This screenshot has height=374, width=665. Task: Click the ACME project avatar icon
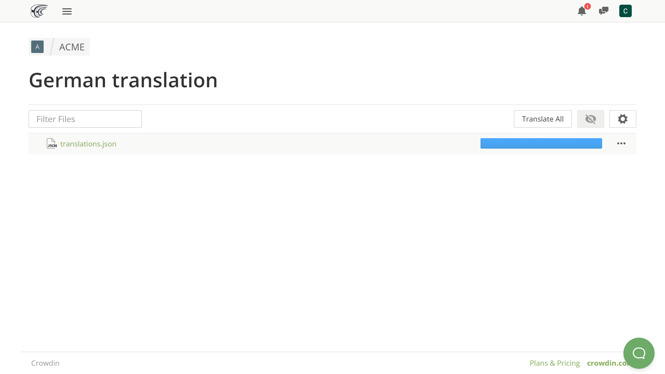click(37, 47)
